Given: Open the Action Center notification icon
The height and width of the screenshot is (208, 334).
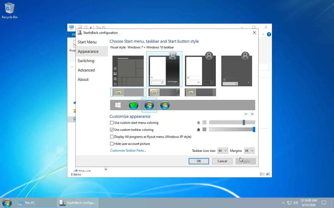Looking at the screenshot, I should point(324,203).
